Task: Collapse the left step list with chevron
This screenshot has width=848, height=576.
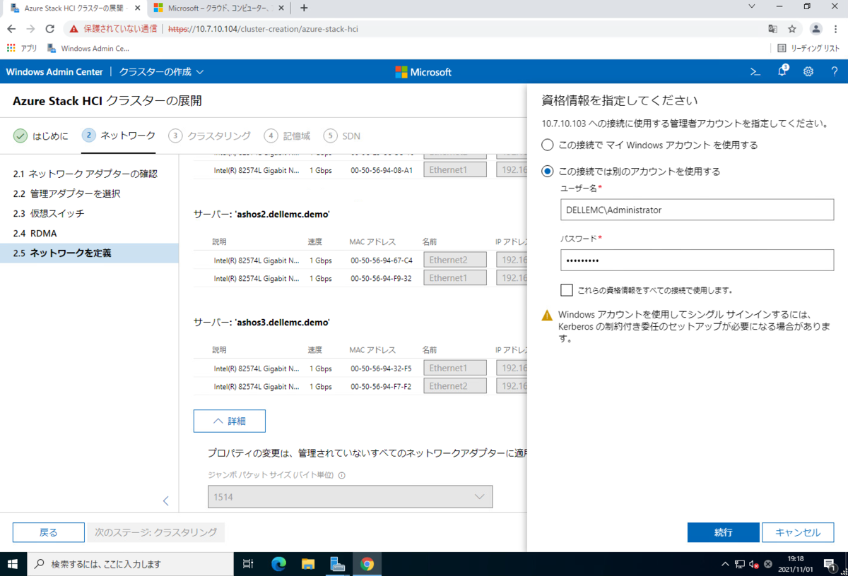Action: (x=165, y=500)
